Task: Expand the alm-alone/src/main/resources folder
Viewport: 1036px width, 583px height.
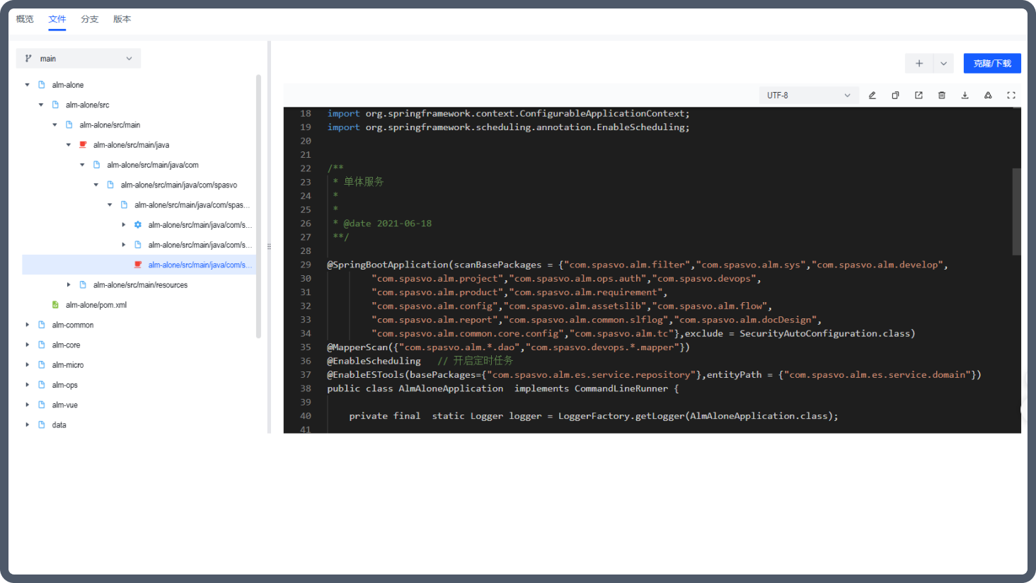Action: click(69, 285)
